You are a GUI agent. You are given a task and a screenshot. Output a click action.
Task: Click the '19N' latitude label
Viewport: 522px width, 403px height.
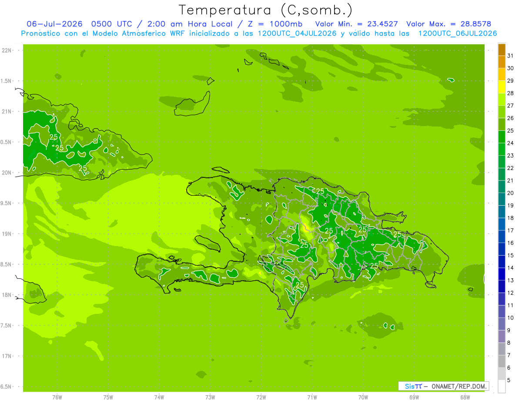(x=7, y=234)
